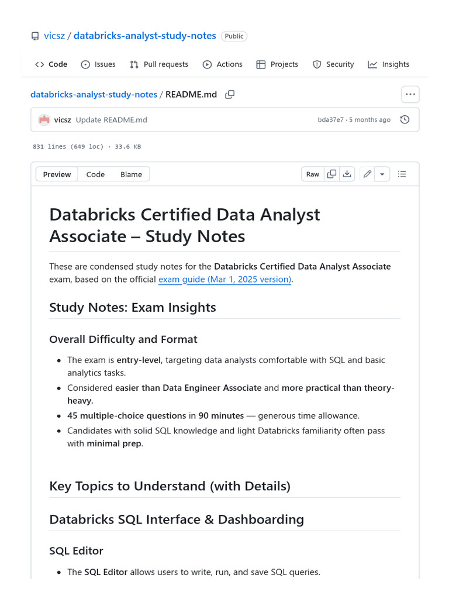Expand the edit options dropdown arrow
Image resolution: width=449 pixels, height=599 pixels.
coord(382,174)
